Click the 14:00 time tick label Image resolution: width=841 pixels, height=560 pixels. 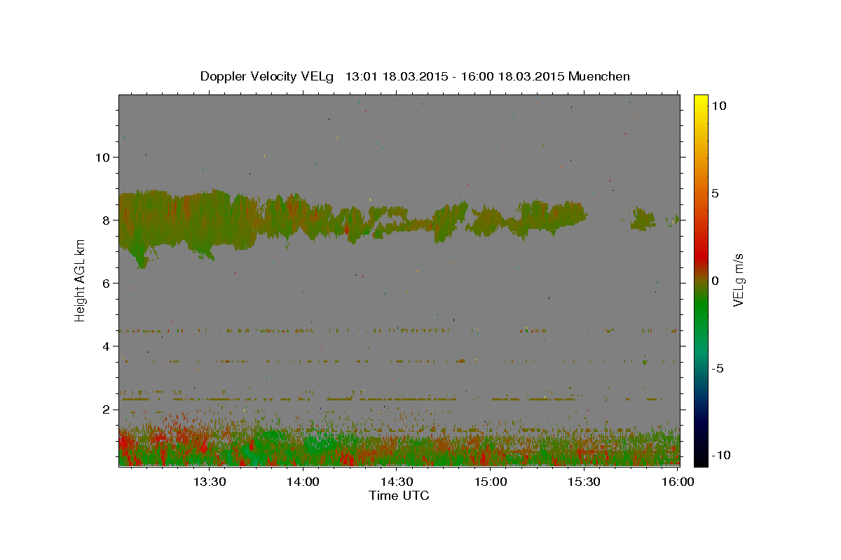point(303,482)
